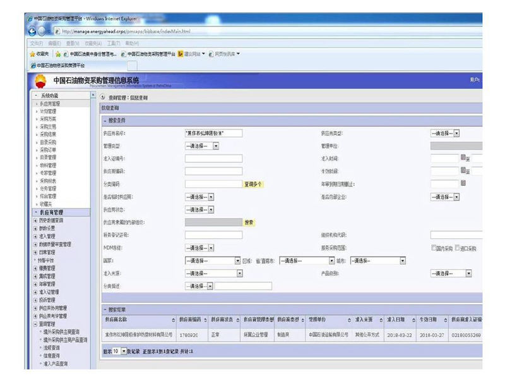Collapse the 查询管理 tree node

tap(35, 324)
